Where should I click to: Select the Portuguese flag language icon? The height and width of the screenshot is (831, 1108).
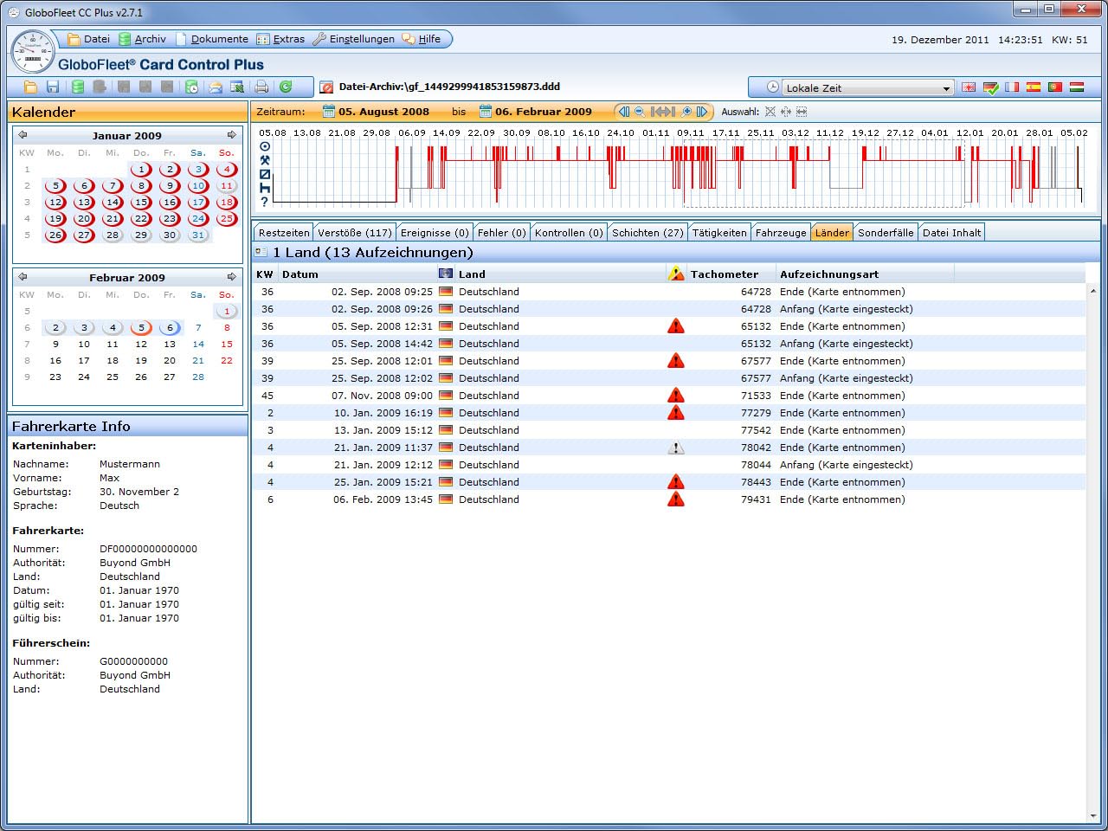(1055, 87)
